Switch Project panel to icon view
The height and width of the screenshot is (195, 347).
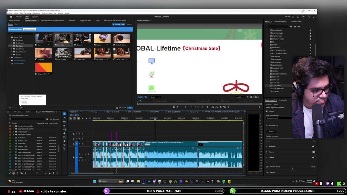pyautogui.click(x=18, y=173)
